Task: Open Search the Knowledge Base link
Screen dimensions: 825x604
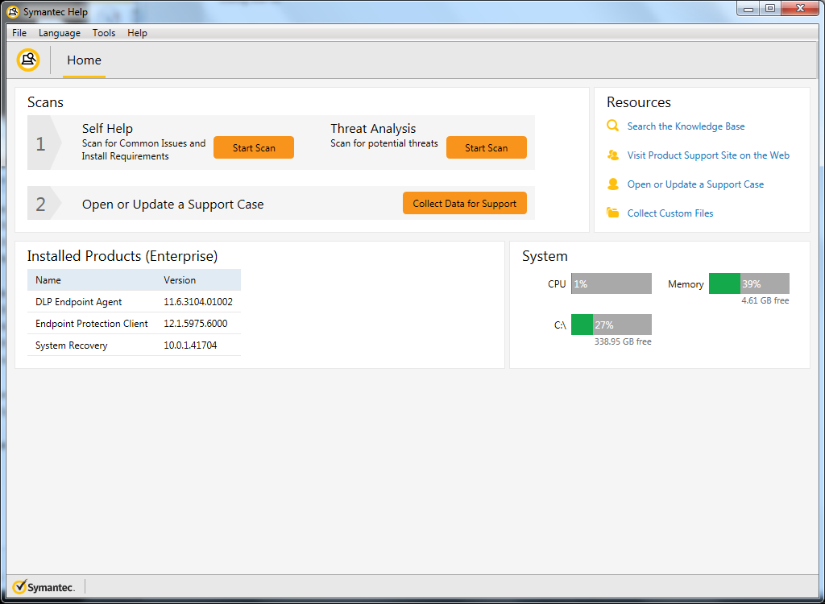Action: (x=686, y=126)
